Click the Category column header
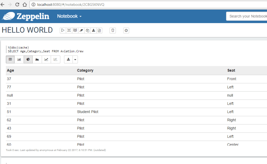The height and width of the screenshot is (164, 267). click(x=85, y=70)
